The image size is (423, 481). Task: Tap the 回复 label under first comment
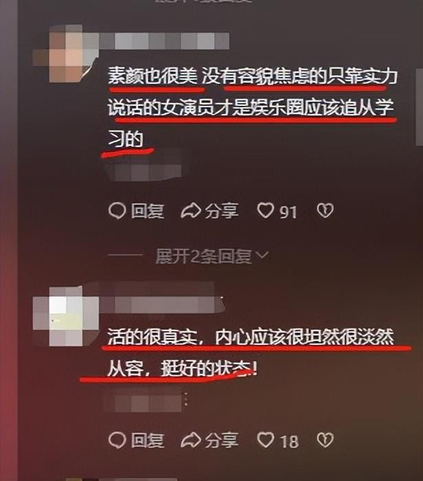click(x=148, y=211)
